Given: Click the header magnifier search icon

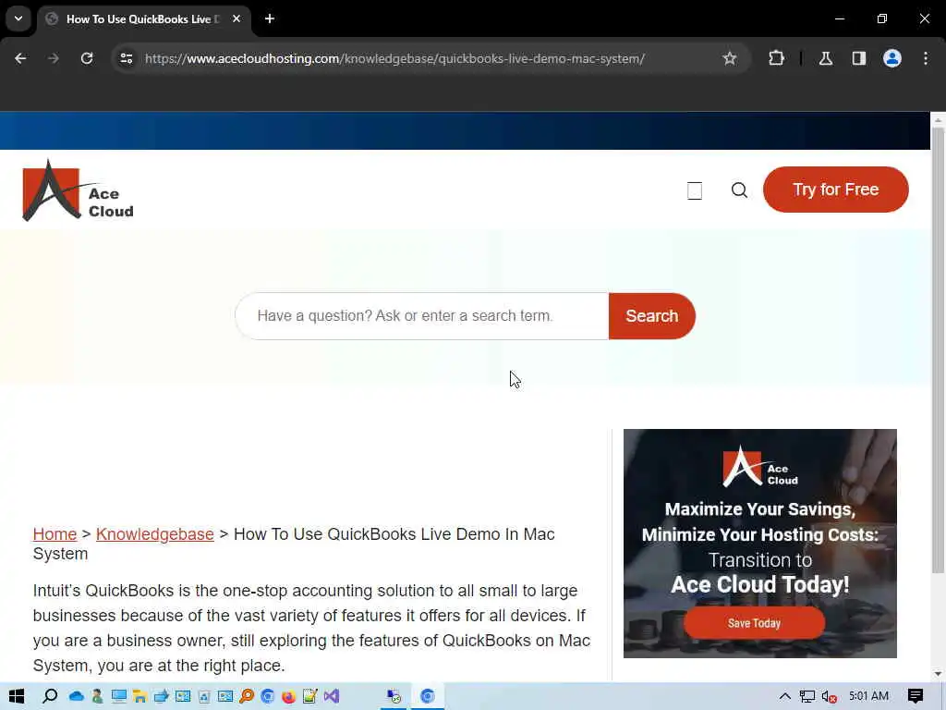Looking at the screenshot, I should (x=739, y=190).
